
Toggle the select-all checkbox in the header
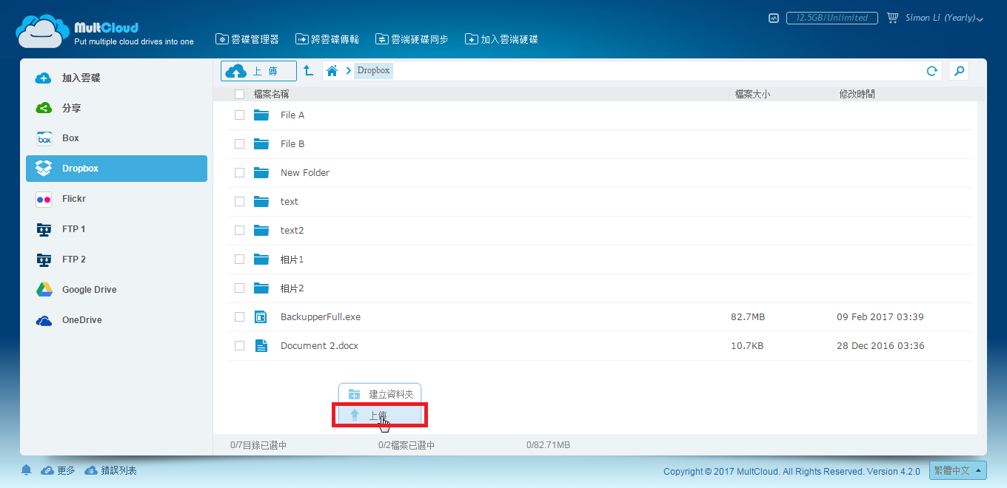point(239,94)
